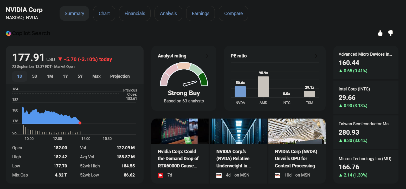Screen dimensions: 406x189
Task: Click the Based on 63 analysts text
Action: [184, 101]
